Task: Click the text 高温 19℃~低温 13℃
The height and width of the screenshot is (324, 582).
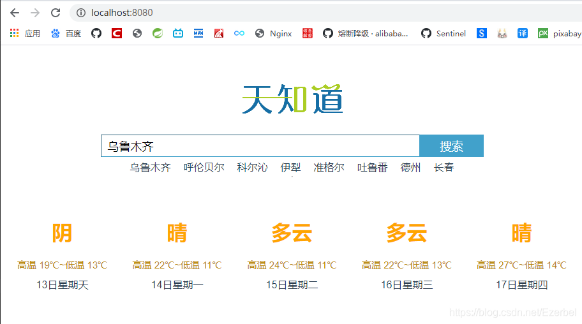Action: click(x=62, y=265)
